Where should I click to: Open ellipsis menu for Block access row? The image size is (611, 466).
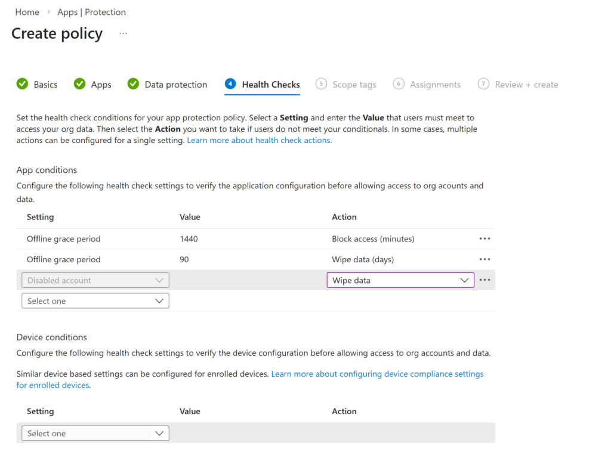pos(485,239)
